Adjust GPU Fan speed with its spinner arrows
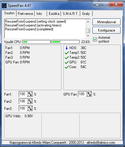Screen dimensions: 125x147 coord(89,94)
